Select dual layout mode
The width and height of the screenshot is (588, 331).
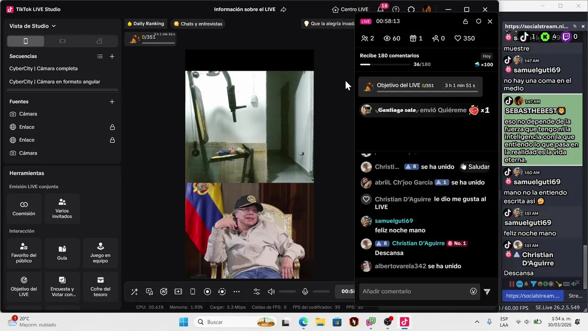point(99,41)
